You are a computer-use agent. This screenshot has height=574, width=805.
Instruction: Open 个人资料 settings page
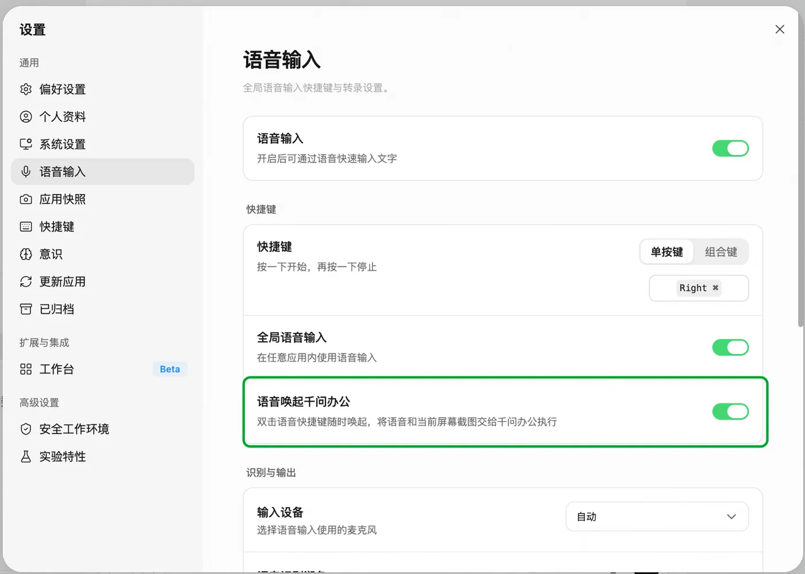[102, 117]
